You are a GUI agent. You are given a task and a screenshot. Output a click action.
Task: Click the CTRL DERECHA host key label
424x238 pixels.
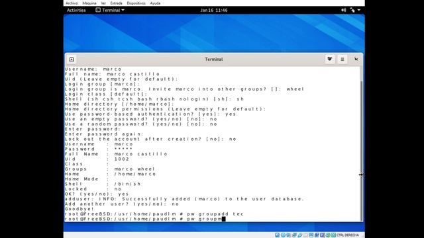pyautogui.click(x=348, y=235)
